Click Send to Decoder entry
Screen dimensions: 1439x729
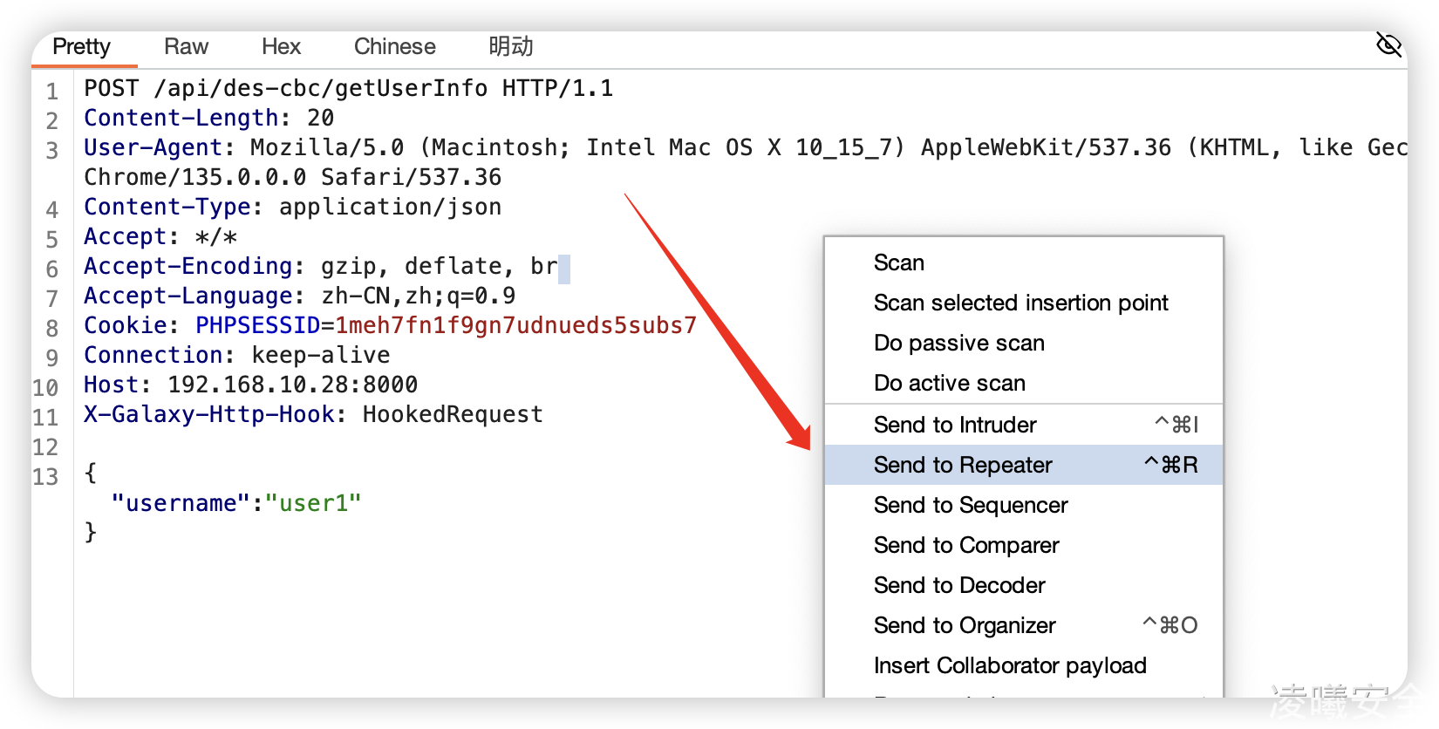(959, 586)
